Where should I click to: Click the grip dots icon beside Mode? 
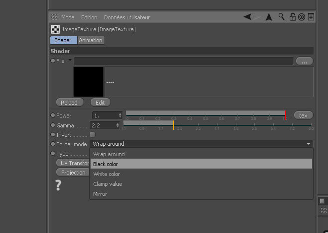point(54,17)
